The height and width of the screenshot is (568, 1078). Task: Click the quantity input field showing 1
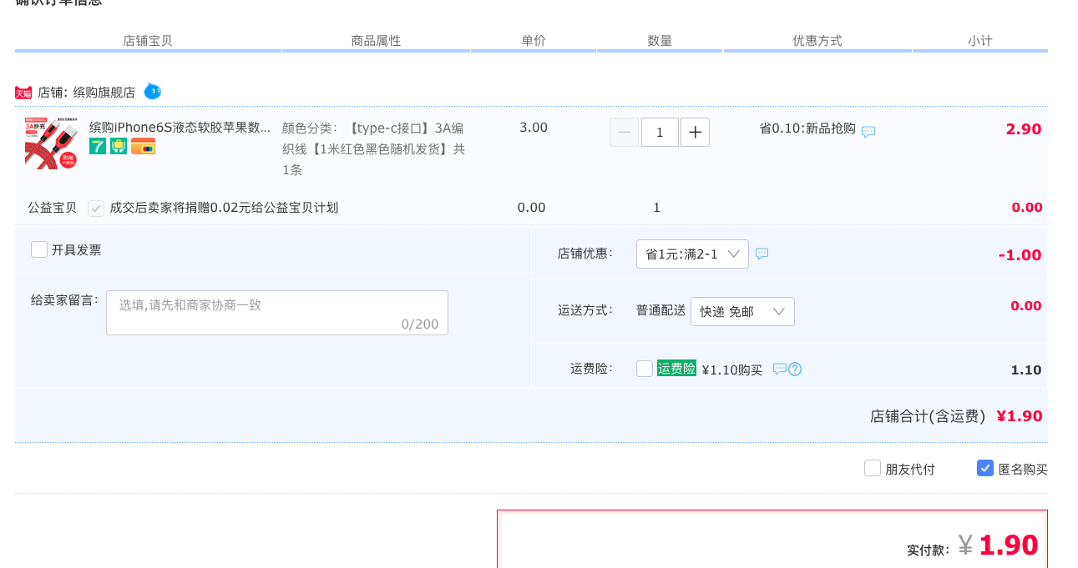point(660,132)
